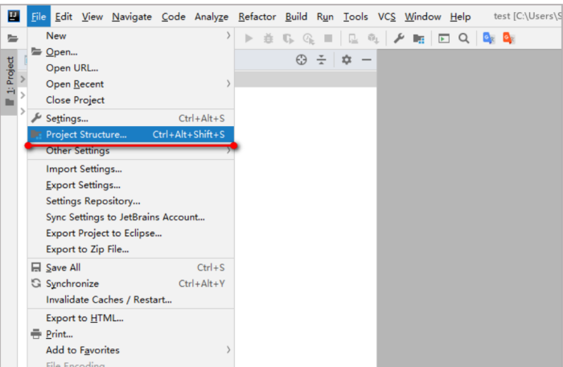Choose Open URL... entry
563x367 pixels.
click(x=130, y=67)
